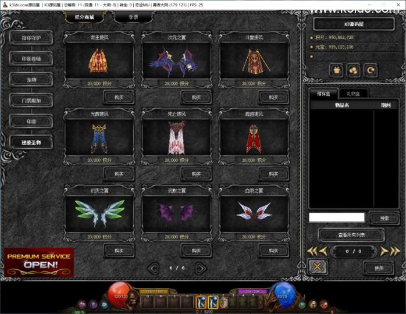Jump to last storage page double-arrow
The image size is (406, 314).
coord(395,251)
